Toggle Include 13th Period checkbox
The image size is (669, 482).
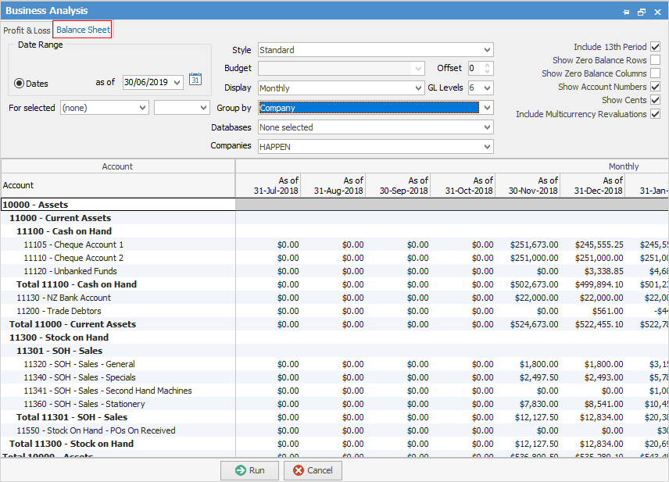[x=655, y=47]
